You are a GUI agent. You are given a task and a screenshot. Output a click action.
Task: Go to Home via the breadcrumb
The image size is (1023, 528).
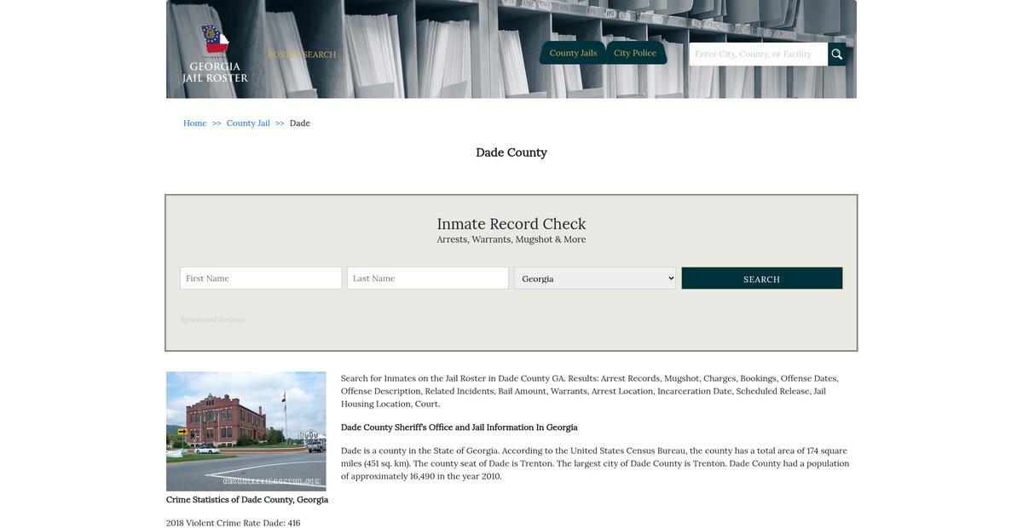coord(194,123)
